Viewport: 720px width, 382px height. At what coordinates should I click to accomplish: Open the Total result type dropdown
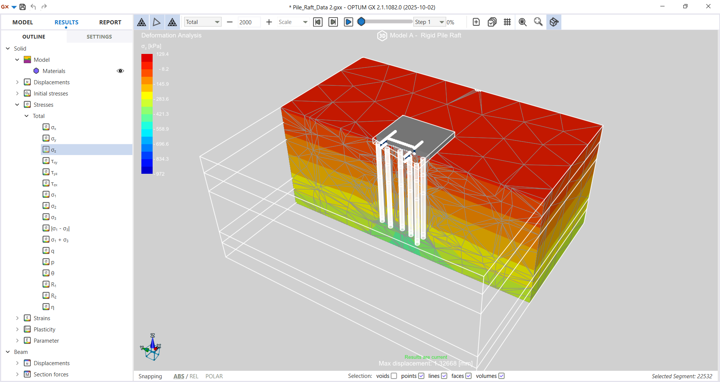(x=202, y=22)
